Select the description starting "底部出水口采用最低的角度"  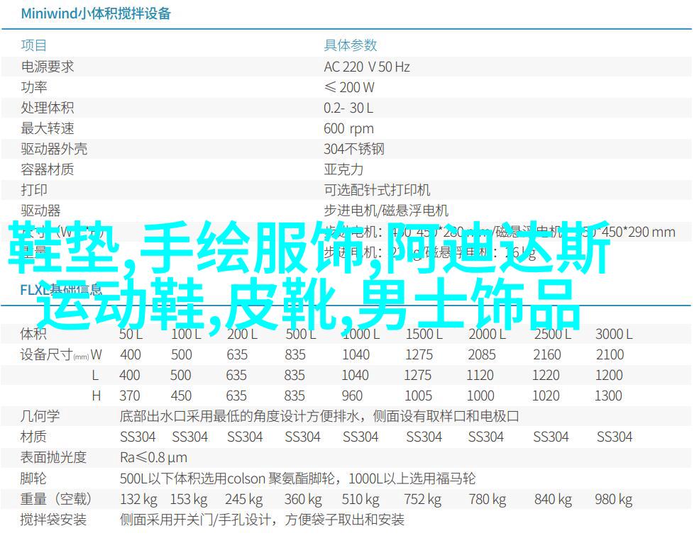(319, 416)
